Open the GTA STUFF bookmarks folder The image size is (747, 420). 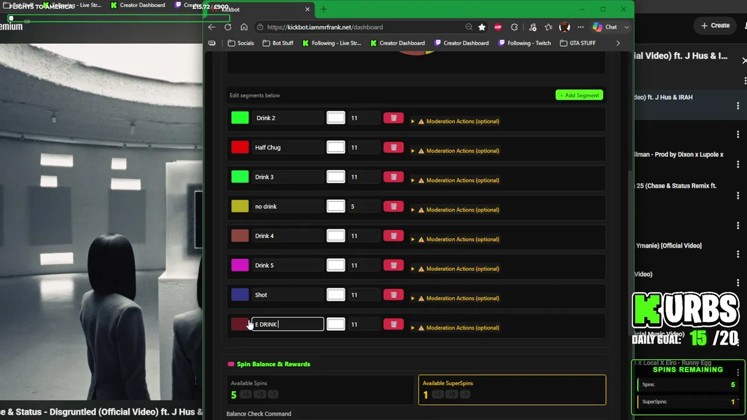[x=578, y=43]
